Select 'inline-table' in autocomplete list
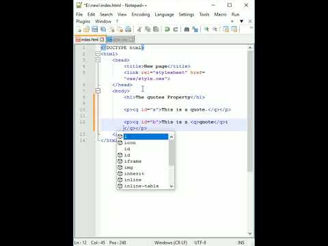Image resolution: width=328 pixels, height=246 pixels. [x=143, y=186]
